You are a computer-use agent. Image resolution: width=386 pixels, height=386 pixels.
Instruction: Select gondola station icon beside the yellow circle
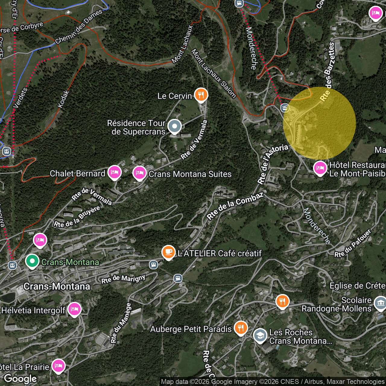(285, 108)
